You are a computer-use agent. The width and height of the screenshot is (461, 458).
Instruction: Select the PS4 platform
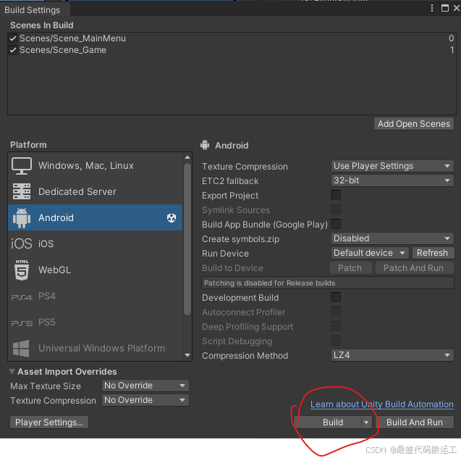point(96,296)
